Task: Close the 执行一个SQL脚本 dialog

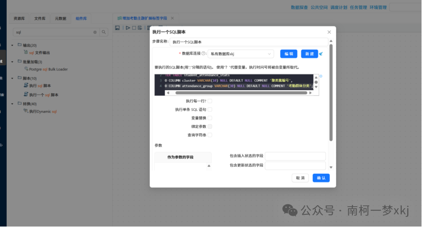Action: [x=329, y=32]
